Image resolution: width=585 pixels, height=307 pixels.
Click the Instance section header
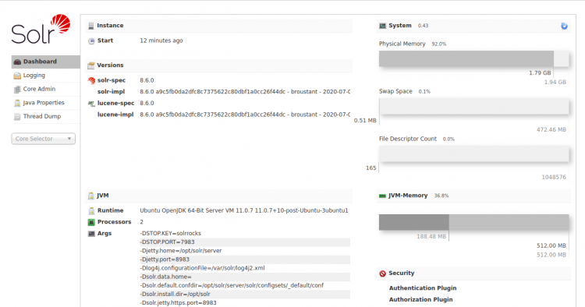tap(219, 26)
